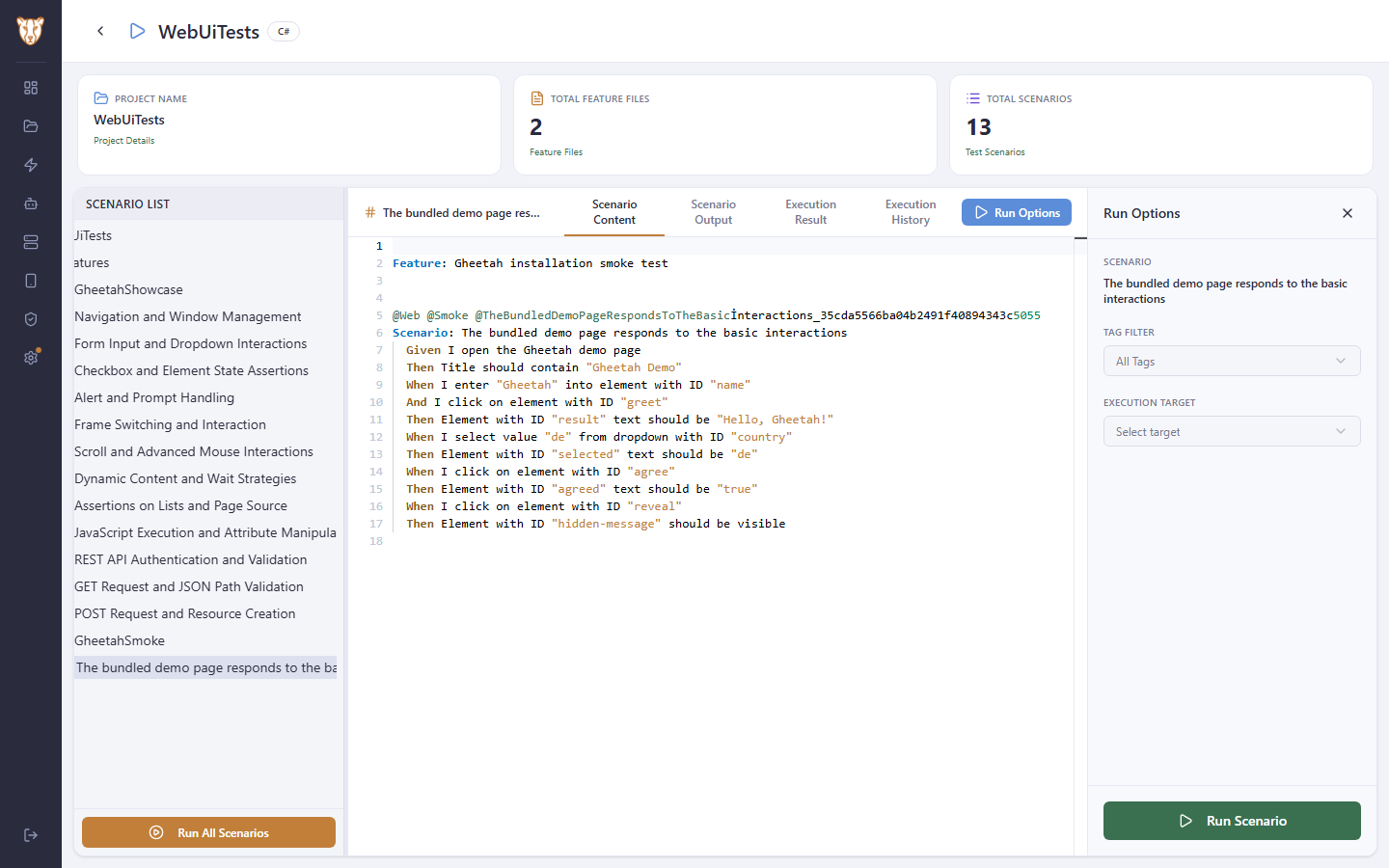1389x868 pixels.
Task: Click the Then Title should contain line
Action: (544, 367)
